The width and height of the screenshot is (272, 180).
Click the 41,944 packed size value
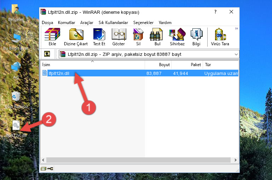(x=180, y=73)
